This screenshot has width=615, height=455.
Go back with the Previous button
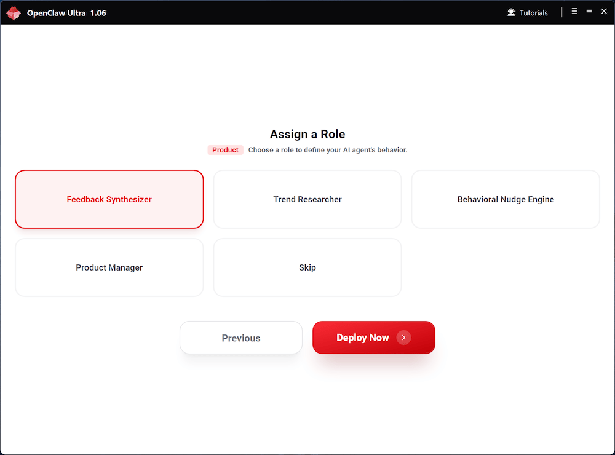[x=241, y=338]
